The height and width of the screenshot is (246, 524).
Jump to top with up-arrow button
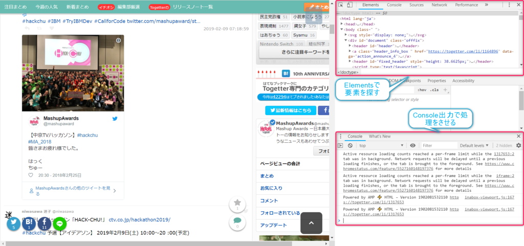point(311,223)
